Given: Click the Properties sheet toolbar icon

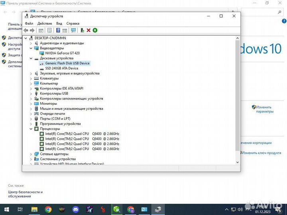Looking at the screenshot, I should (x=49, y=30).
